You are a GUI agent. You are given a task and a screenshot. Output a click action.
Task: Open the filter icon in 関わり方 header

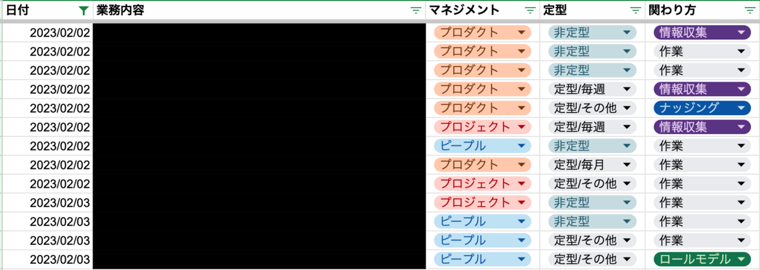coord(750,11)
